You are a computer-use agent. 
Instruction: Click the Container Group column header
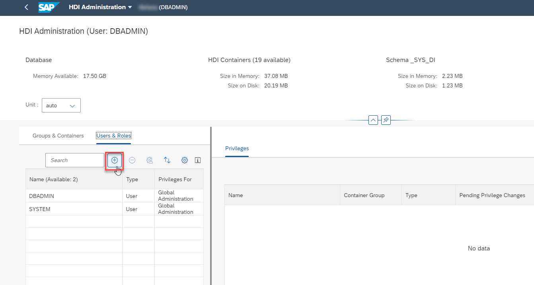pos(371,195)
